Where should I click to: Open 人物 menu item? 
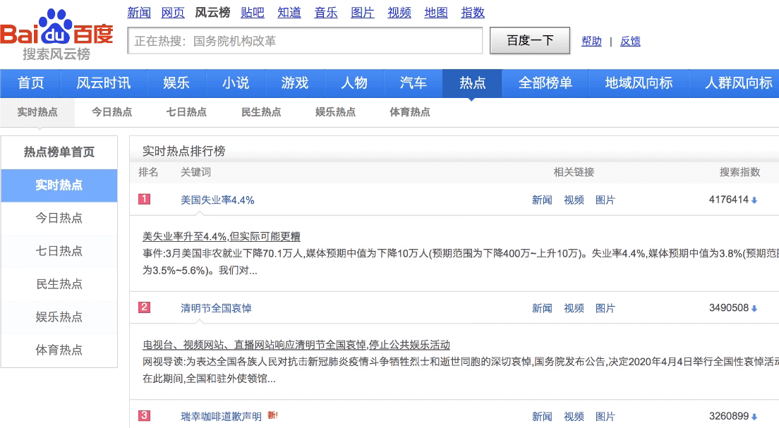(354, 83)
